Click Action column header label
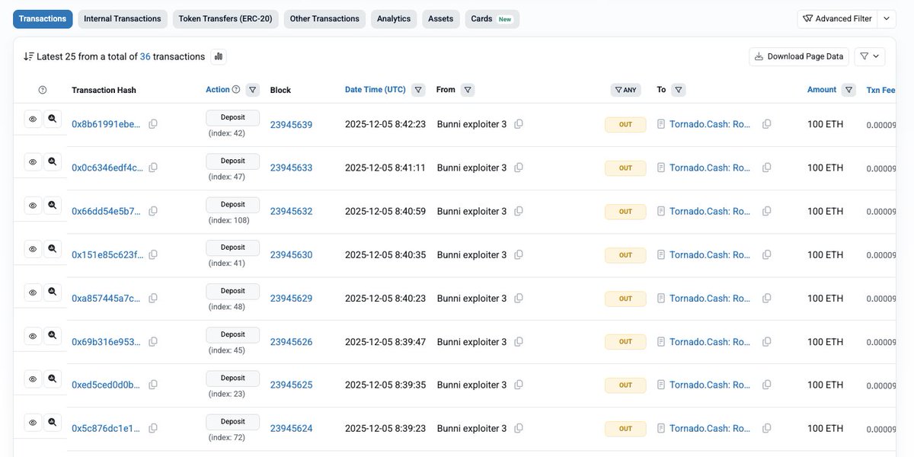 (218, 90)
